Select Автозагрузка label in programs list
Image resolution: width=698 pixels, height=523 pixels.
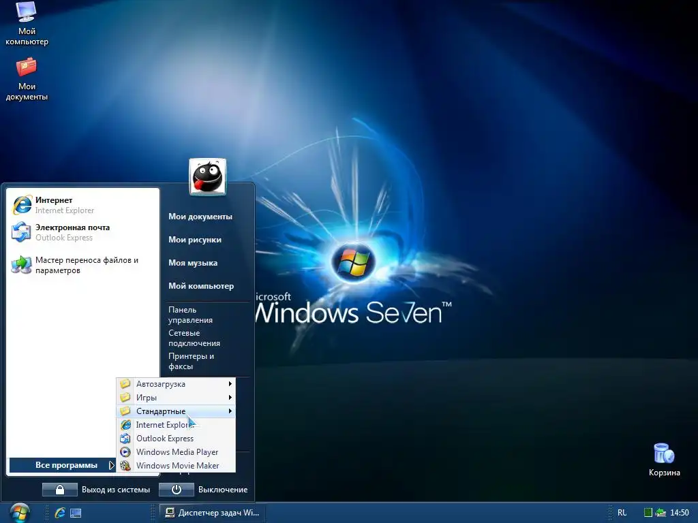[161, 384]
